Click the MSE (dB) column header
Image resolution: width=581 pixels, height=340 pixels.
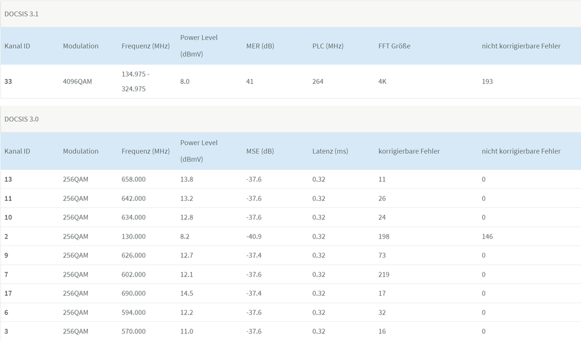(260, 151)
